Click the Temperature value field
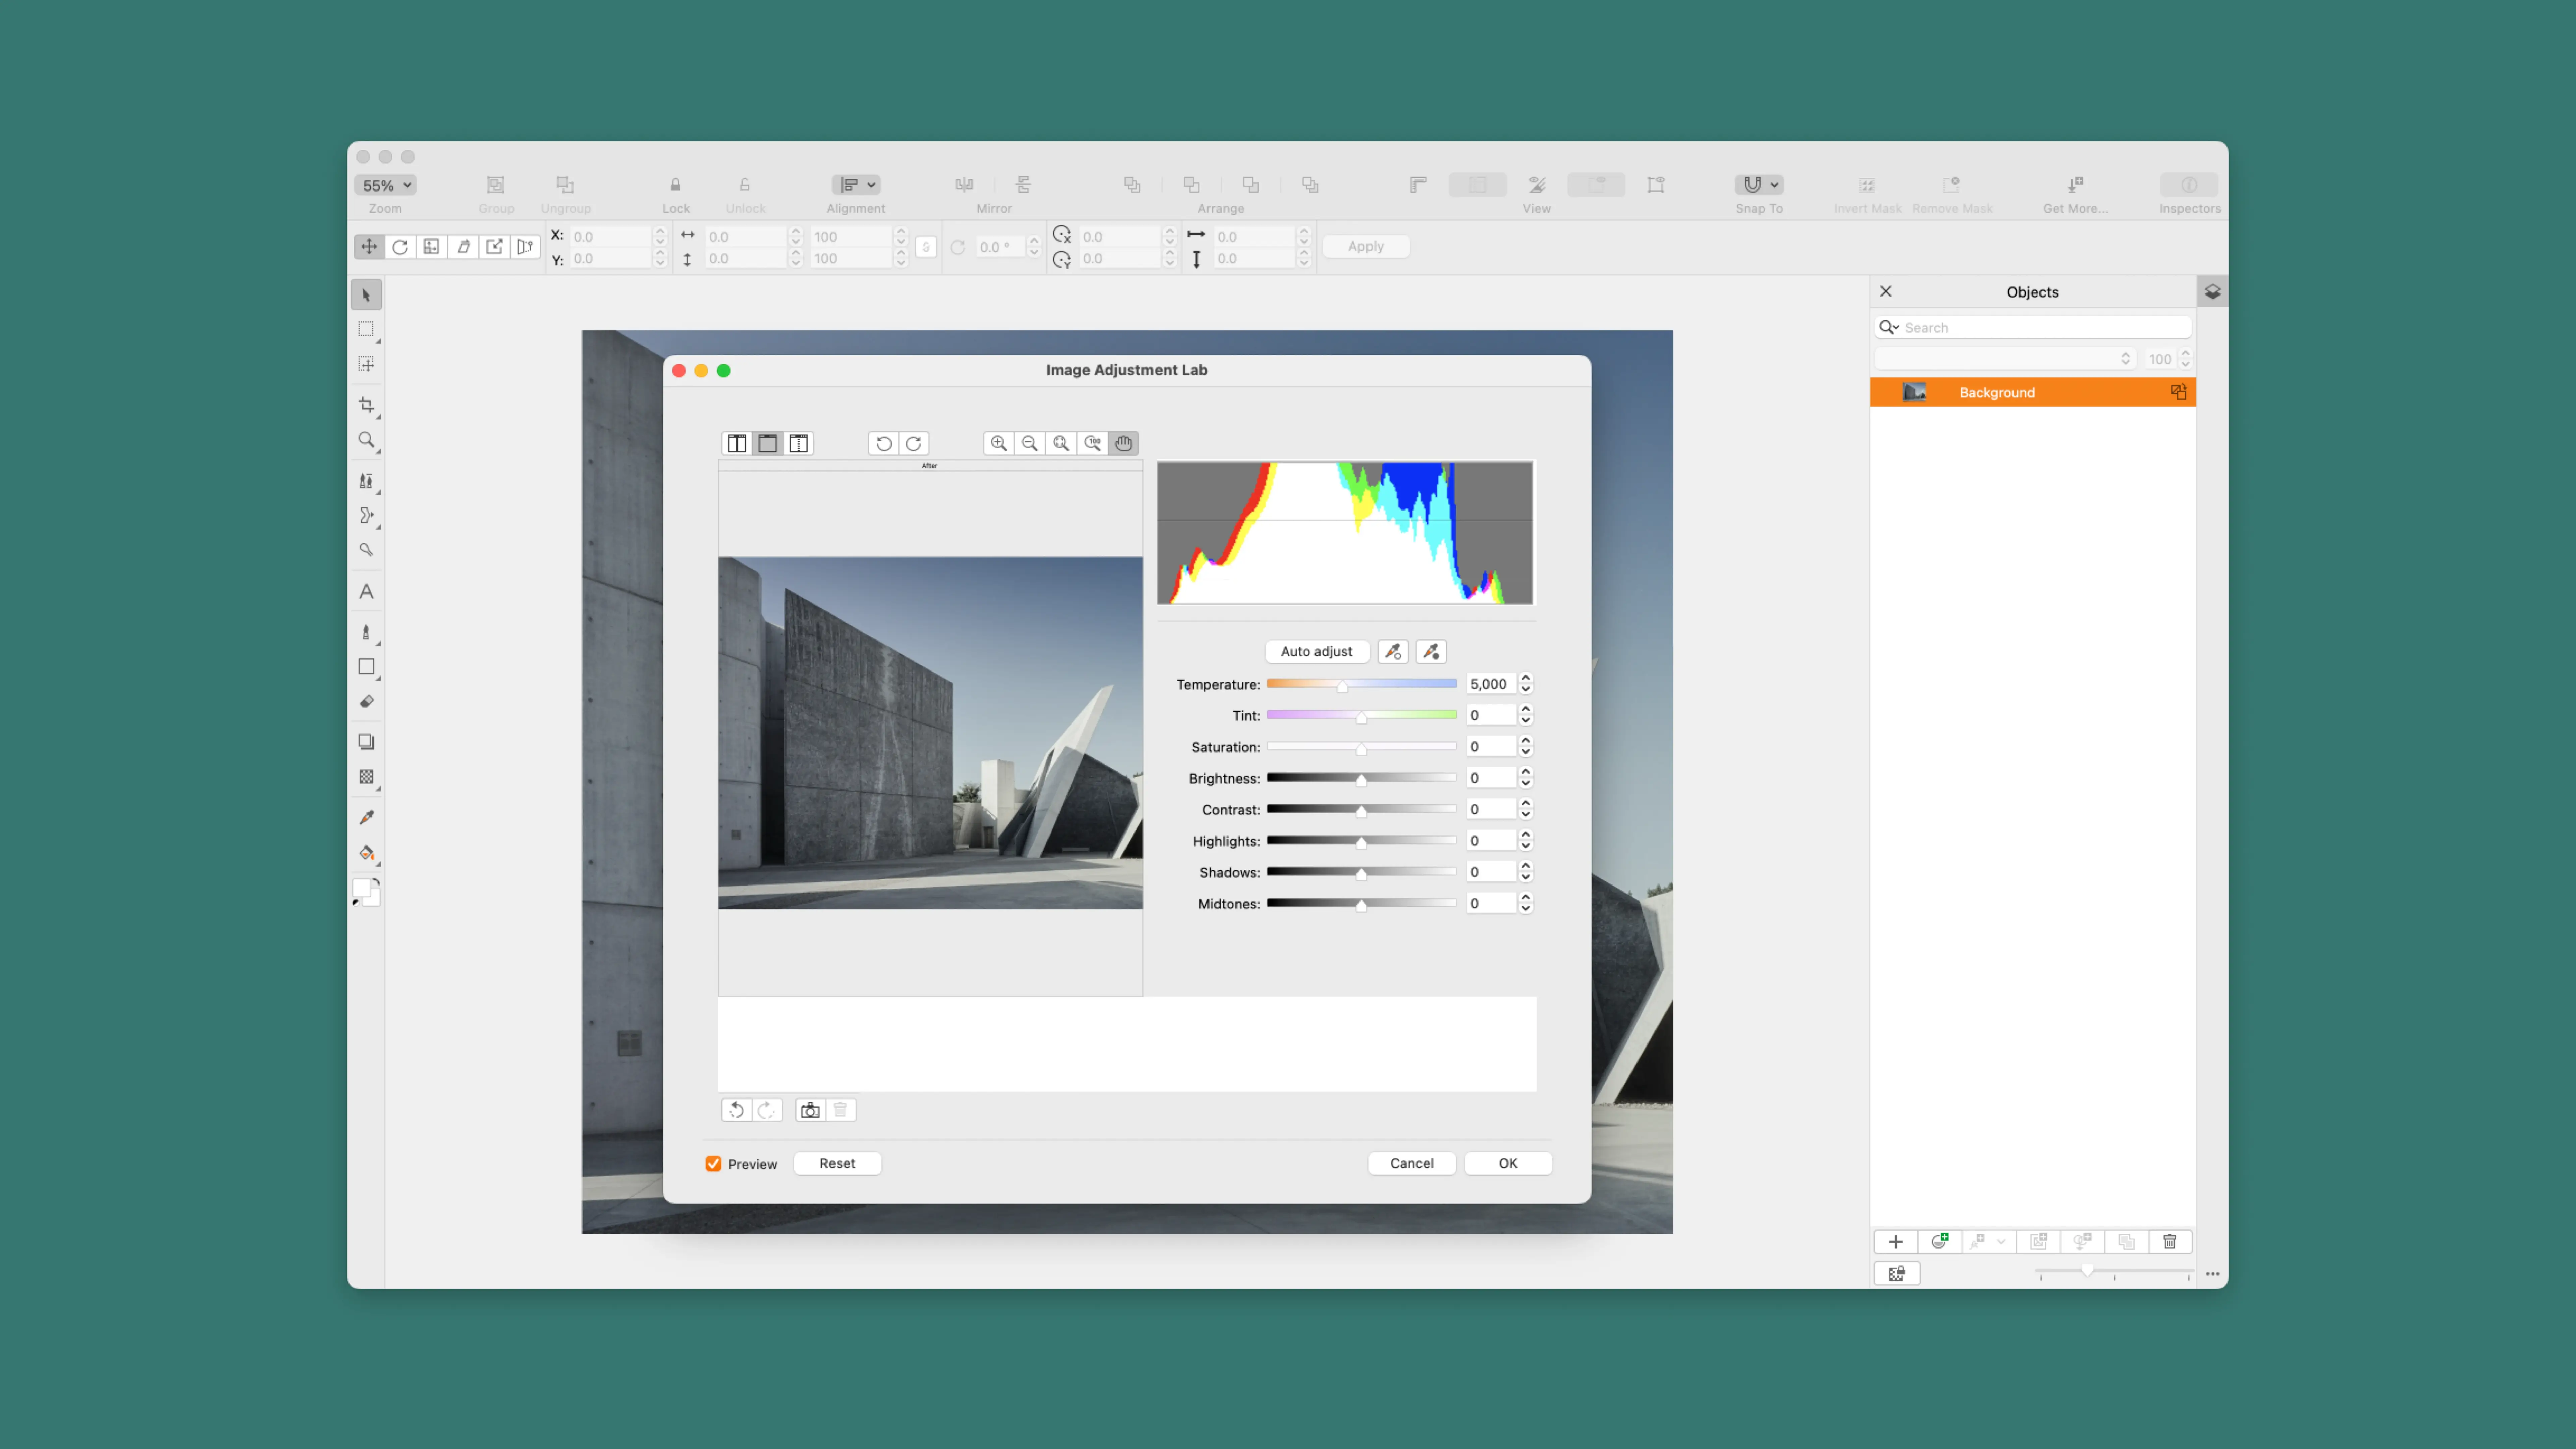2576x1449 pixels. [x=1491, y=684]
